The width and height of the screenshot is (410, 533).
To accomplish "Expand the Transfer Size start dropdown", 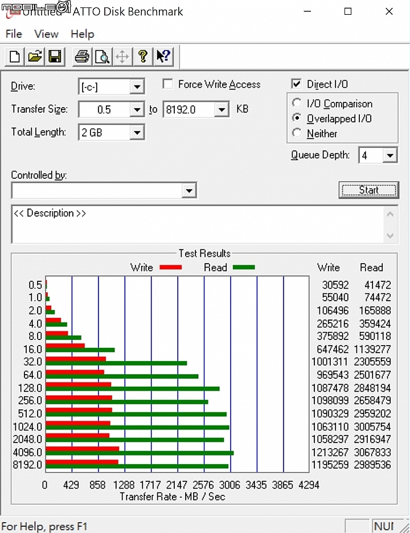I will click(137, 109).
